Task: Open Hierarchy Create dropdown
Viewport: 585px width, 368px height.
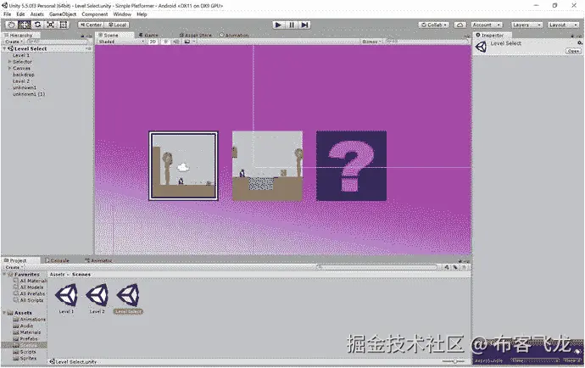Action: [14, 42]
